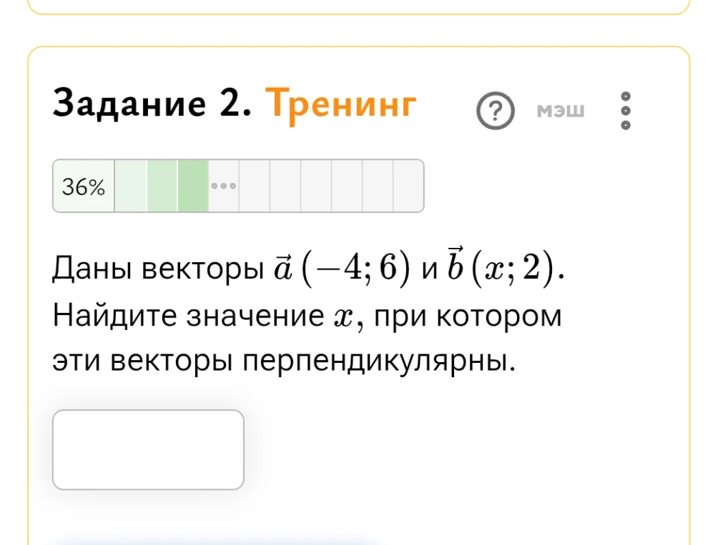
Task: Click the 36% progress indicator
Action: (x=84, y=186)
